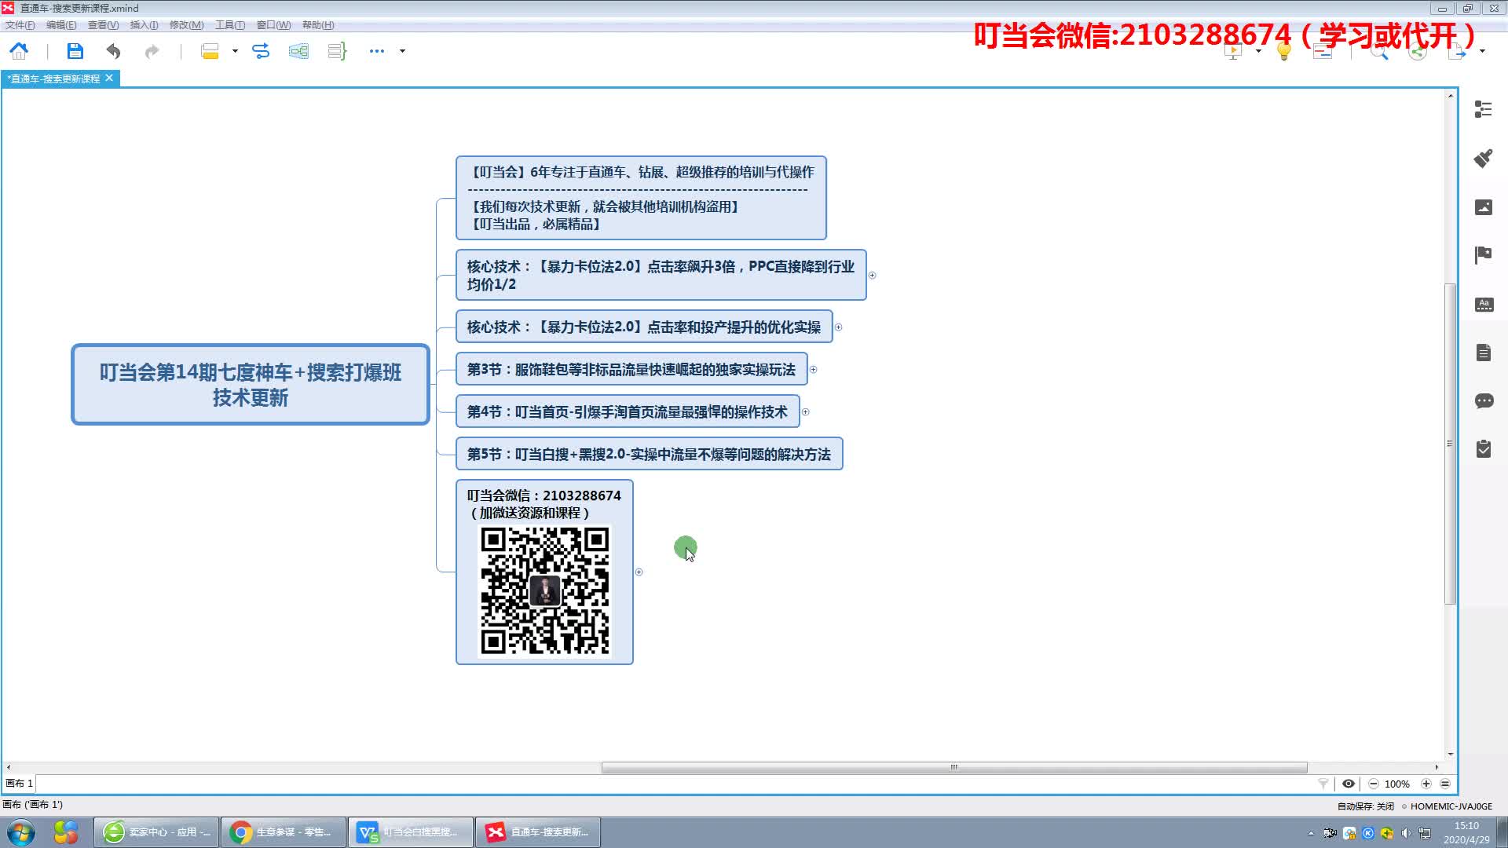Expand the QR code 叮当会微信 topic
The image size is (1508, 848).
(x=639, y=572)
